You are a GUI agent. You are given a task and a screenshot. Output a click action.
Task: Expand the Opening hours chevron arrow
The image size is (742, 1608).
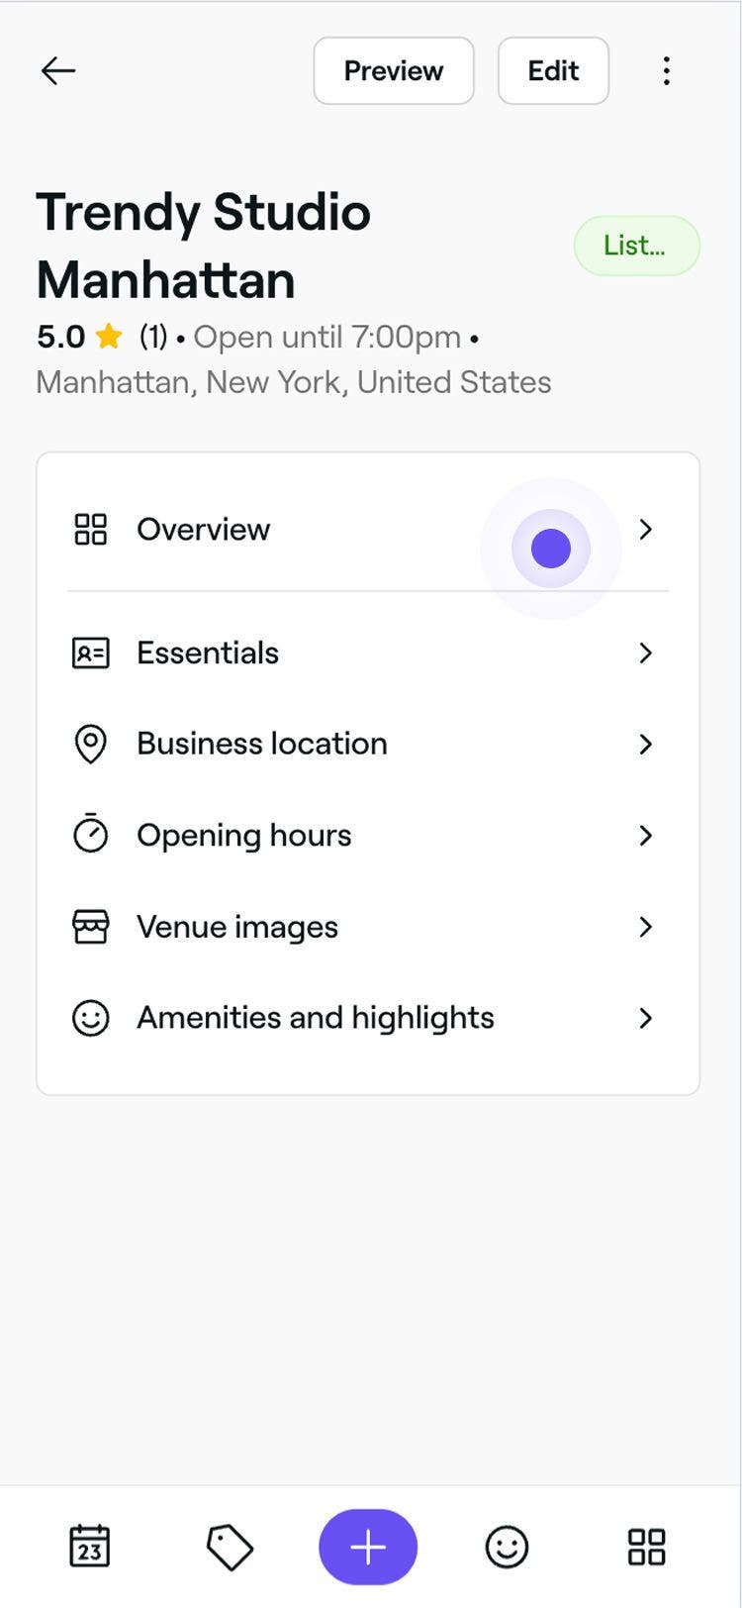click(646, 835)
